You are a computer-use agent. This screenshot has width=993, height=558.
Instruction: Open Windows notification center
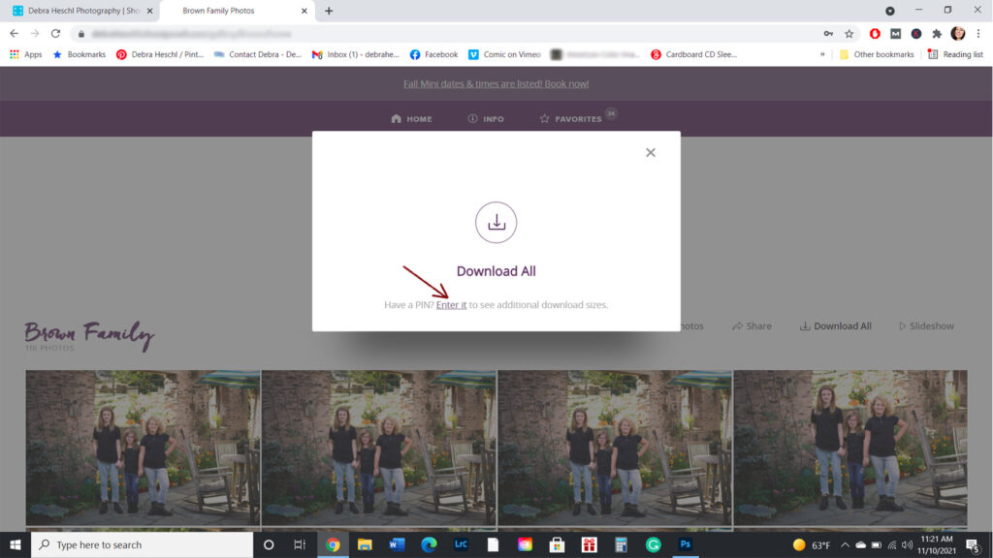point(974,544)
